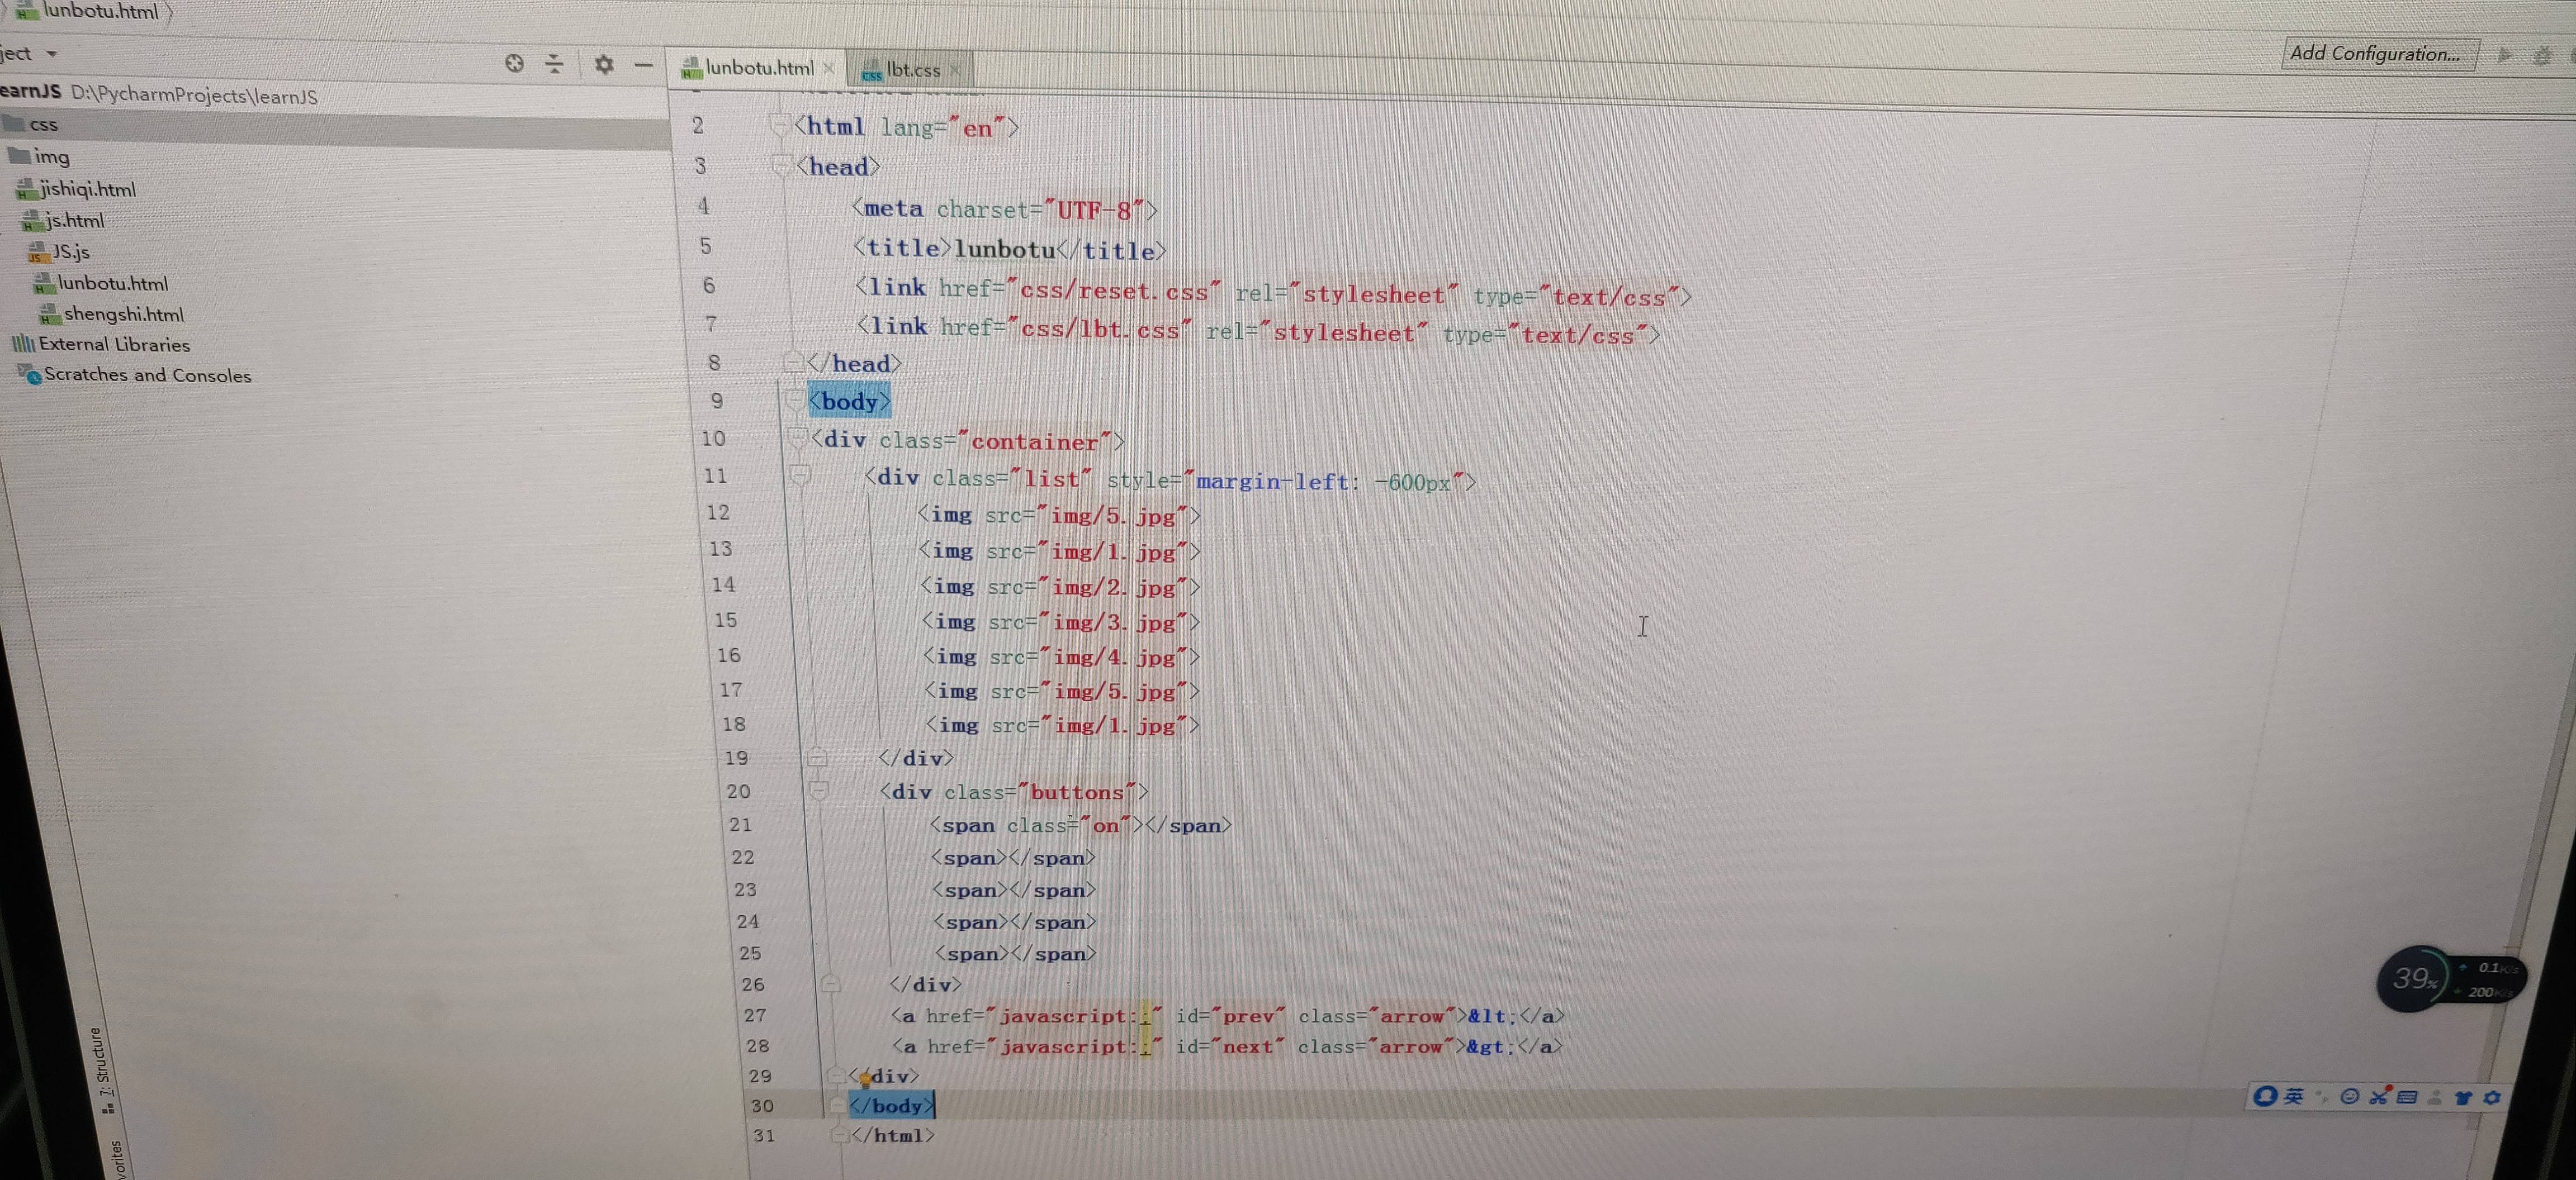Close the lunbotu.html tab

pyautogui.click(x=828, y=68)
